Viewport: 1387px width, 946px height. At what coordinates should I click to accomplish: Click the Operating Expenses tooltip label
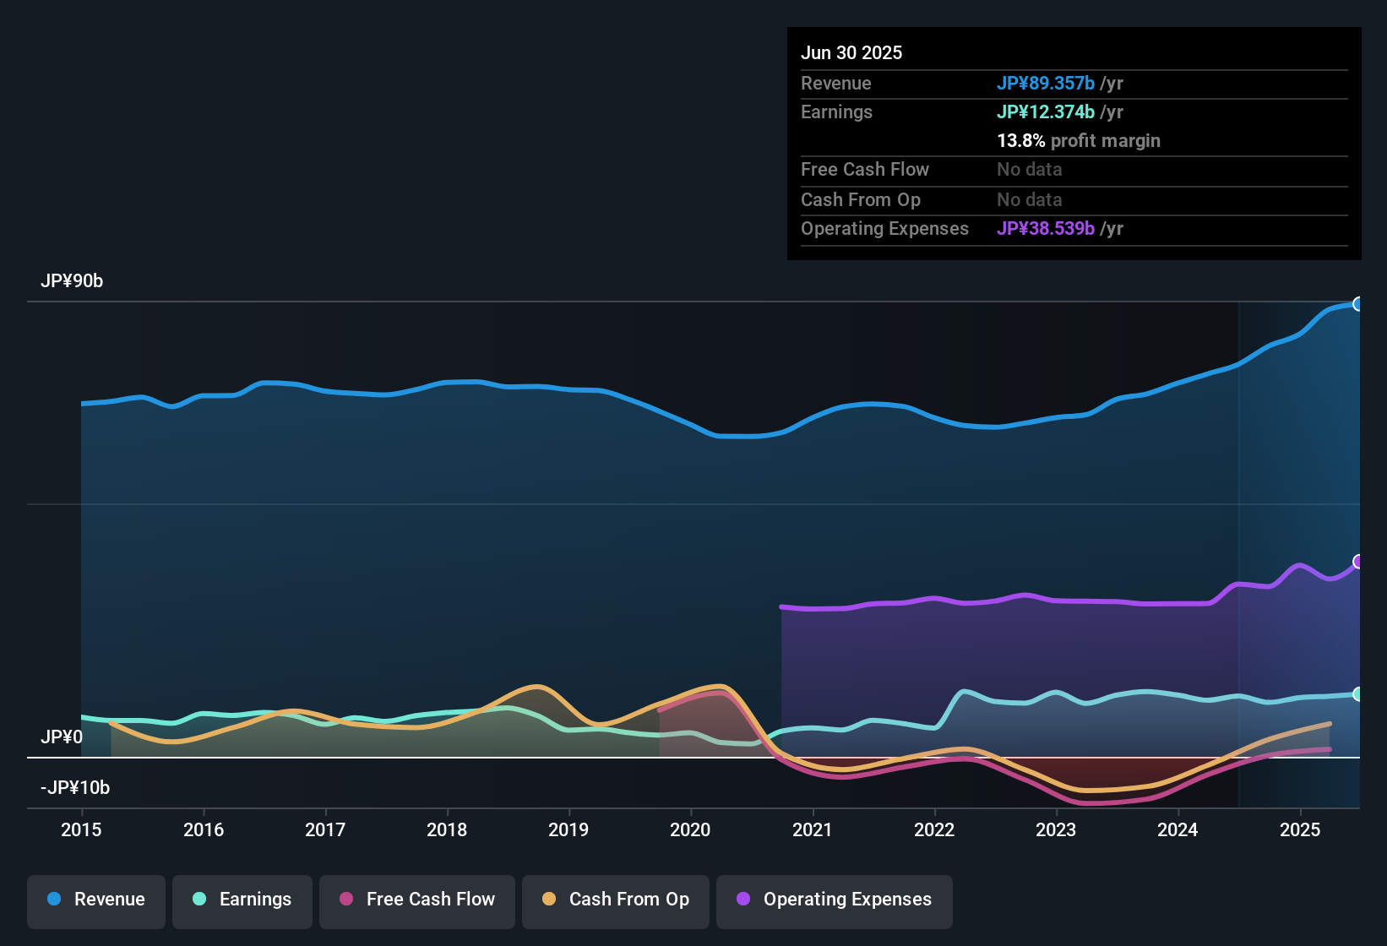pyautogui.click(x=884, y=229)
